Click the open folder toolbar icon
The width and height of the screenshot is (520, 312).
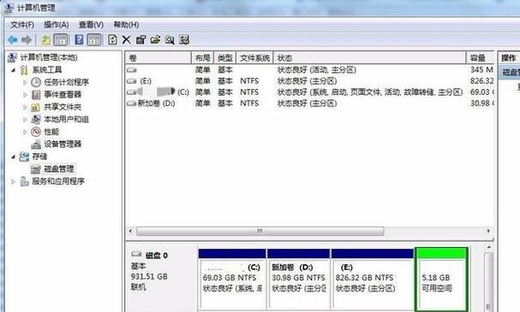point(155,40)
